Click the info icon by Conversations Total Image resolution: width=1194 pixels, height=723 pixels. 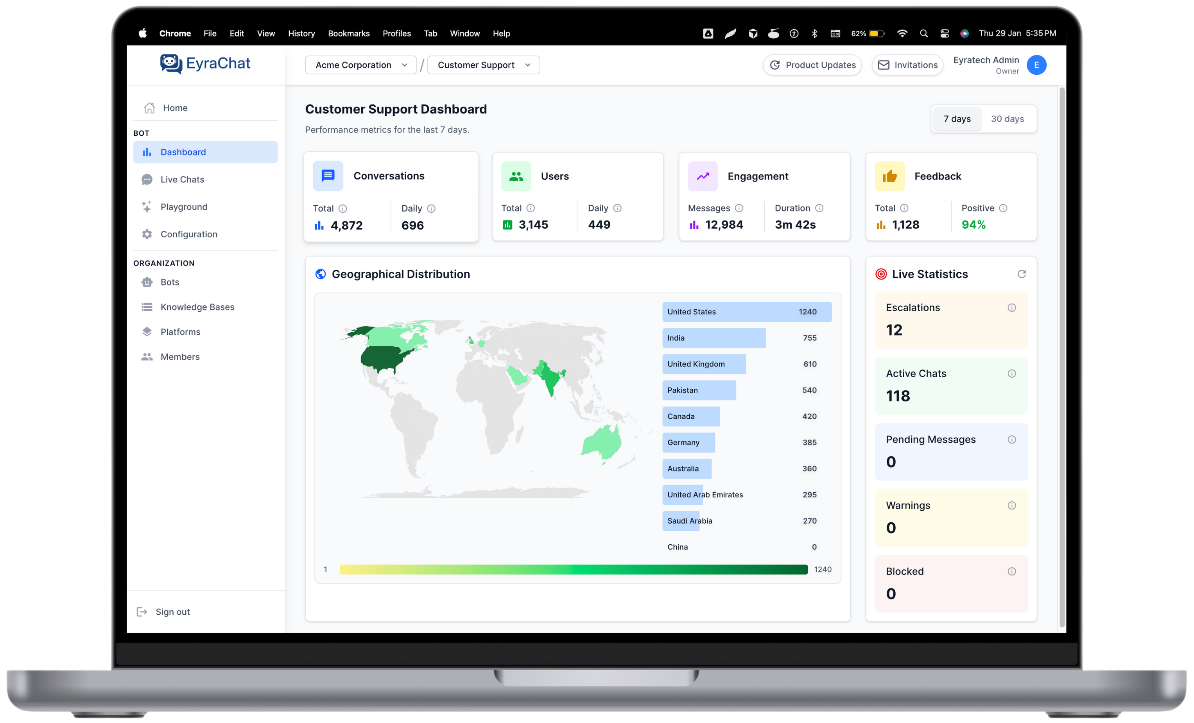(x=342, y=209)
